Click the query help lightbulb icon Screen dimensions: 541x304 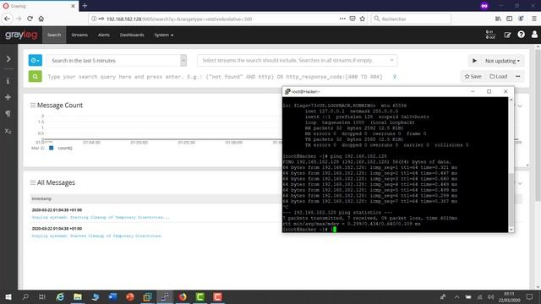tap(395, 77)
